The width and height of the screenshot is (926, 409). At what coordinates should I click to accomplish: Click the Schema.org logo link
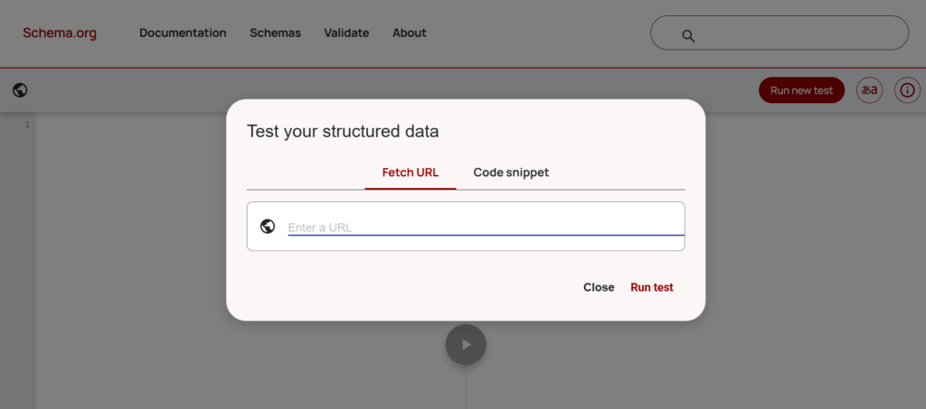click(60, 33)
